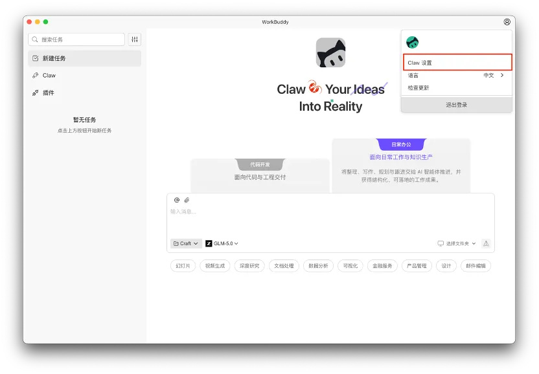Click the 数据分析 suggestion chip
The width and height of the screenshot is (539, 374).
click(318, 266)
